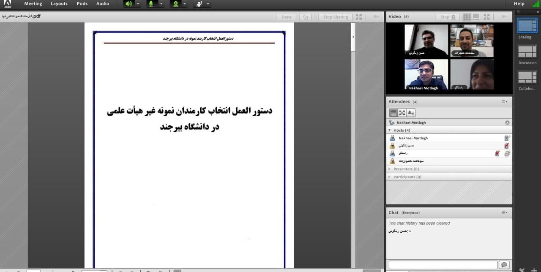The height and width of the screenshot is (272, 541).
Task: Expand the Presenters (0) group
Action: [x=389, y=169]
